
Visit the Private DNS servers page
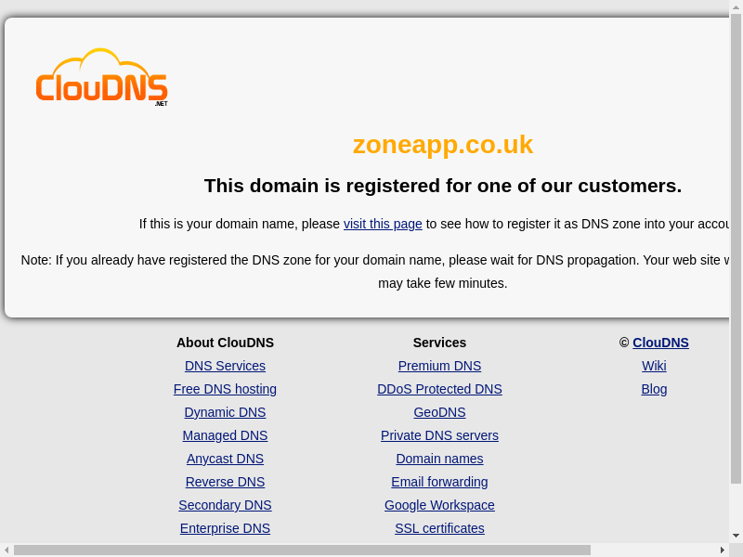click(x=439, y=435)
